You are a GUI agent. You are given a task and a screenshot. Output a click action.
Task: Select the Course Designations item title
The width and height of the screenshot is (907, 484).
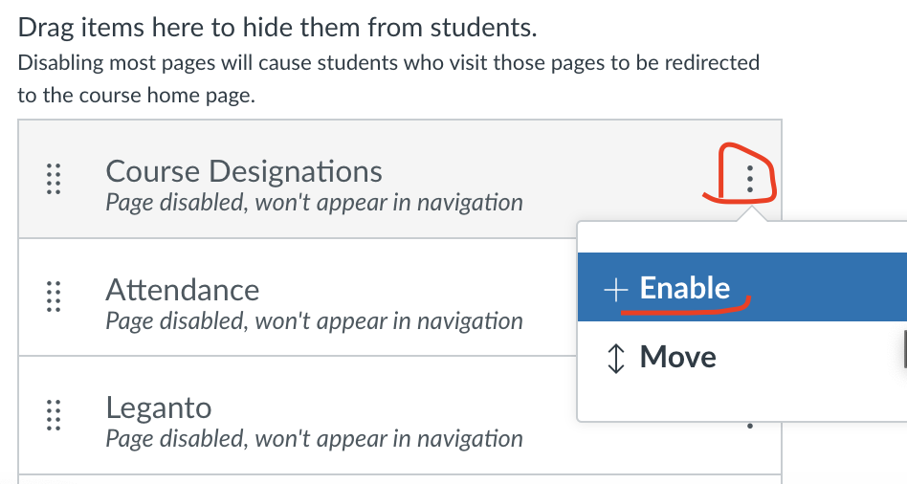244,171
